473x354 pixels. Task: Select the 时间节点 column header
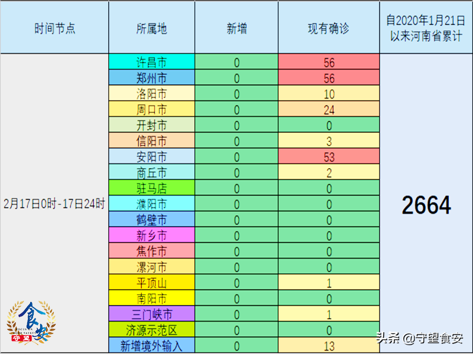coord(54,28)
